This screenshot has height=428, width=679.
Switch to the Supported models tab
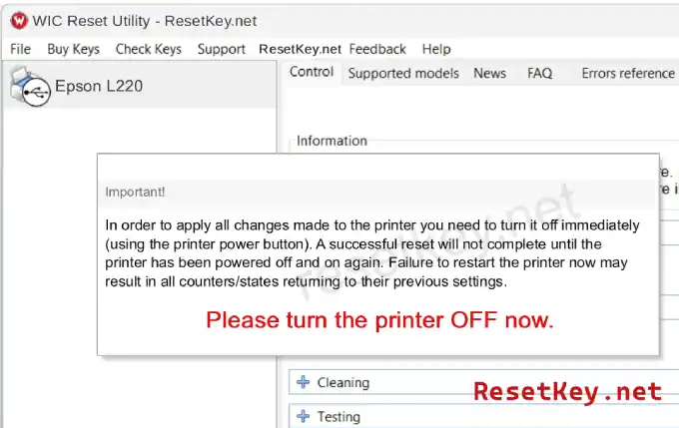tap(403, 73)
